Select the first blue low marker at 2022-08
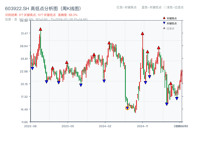 pos(32,68)
